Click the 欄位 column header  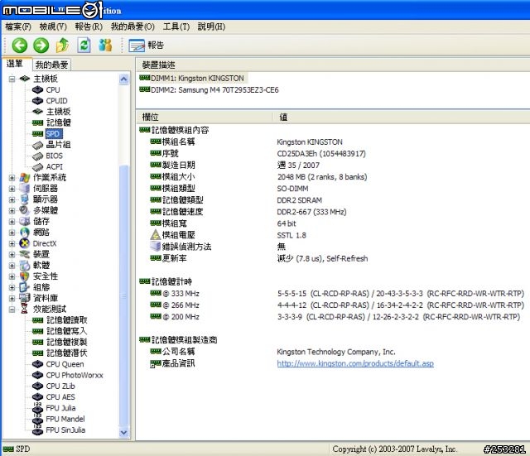[x=205, y=118]
